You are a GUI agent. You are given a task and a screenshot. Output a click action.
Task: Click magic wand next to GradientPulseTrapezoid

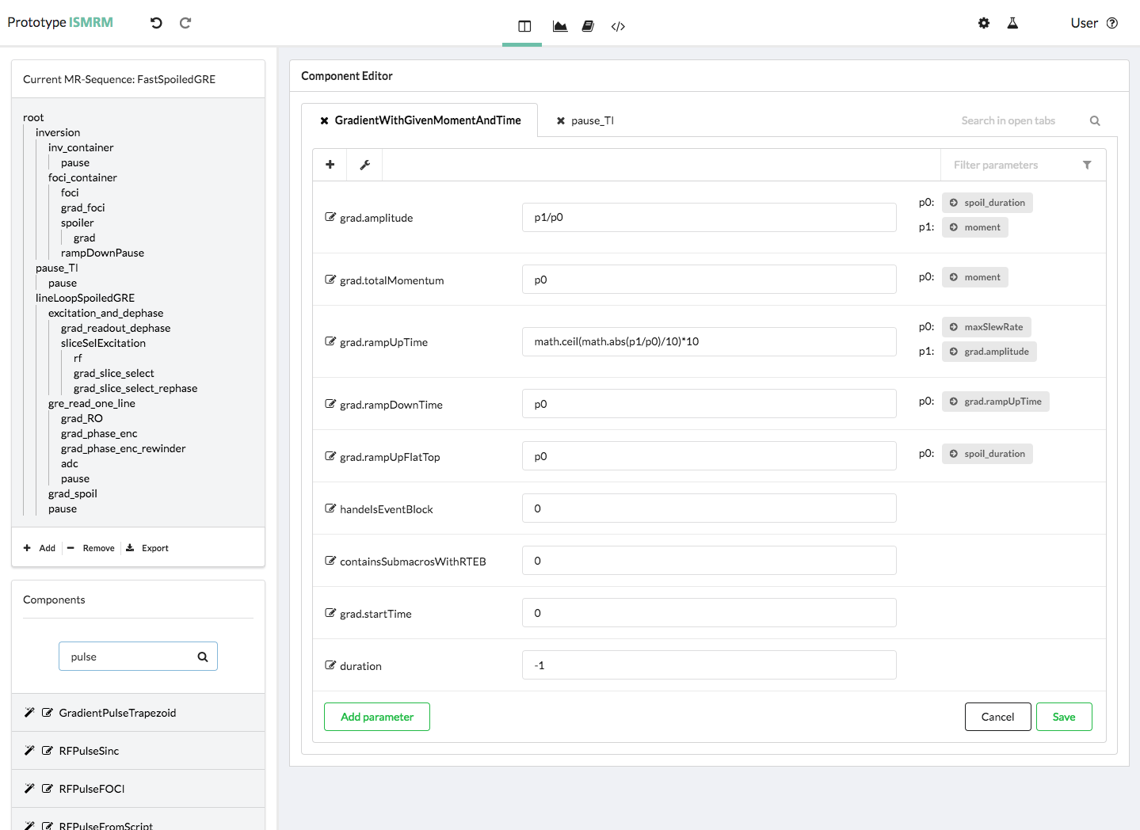(29, 713)
